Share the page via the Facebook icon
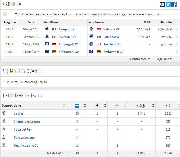 pos(174,4)
